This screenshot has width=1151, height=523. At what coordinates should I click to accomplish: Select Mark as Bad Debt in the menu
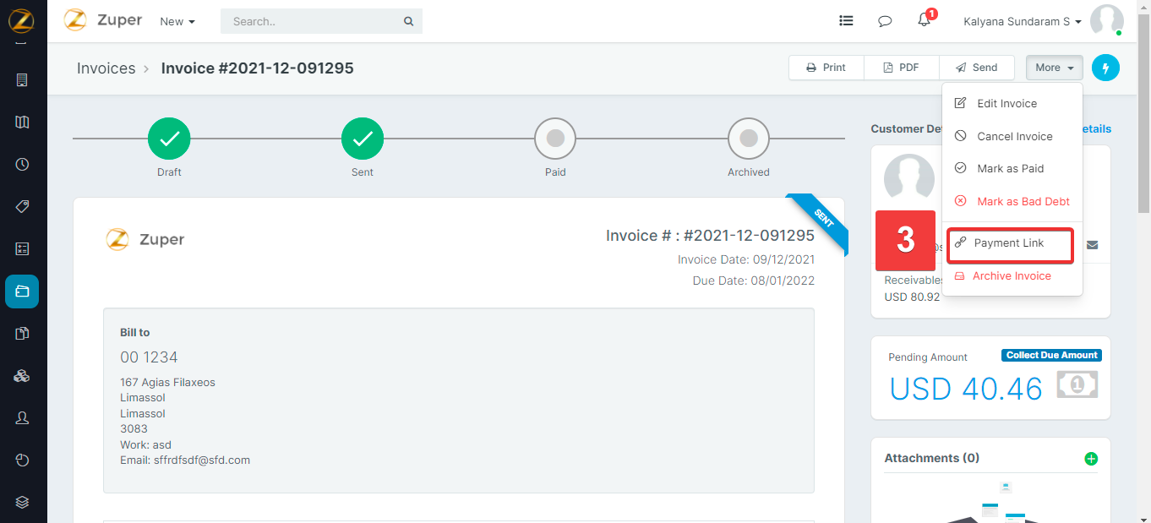point(1012,201)
